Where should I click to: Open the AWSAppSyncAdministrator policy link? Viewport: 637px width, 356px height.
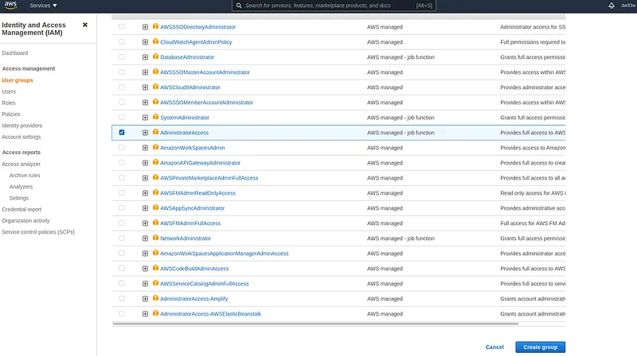192,208
